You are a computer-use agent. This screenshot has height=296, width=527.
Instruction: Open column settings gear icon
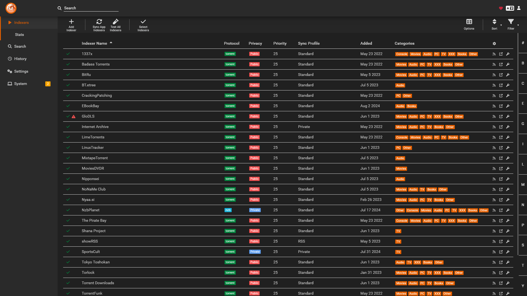(494, 44)
